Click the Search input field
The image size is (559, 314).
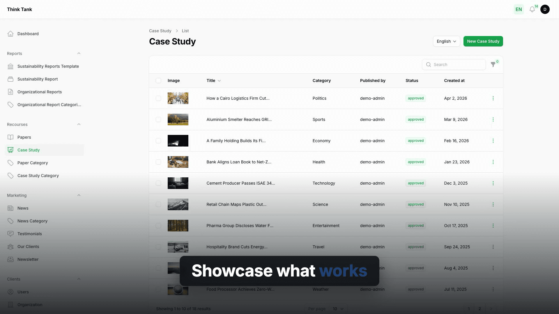point(454,65)
